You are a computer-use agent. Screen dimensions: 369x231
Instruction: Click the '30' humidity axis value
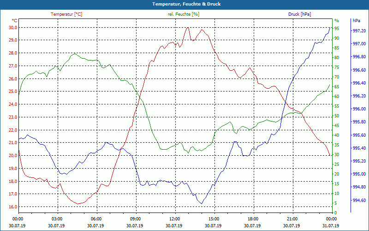tap(337, 155)
